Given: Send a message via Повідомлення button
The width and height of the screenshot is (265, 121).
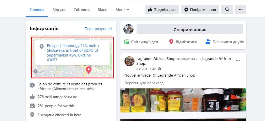Looking at the screenshot, I should (200, 10).
